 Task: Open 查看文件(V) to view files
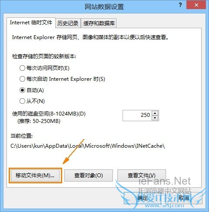pos(142,176)
